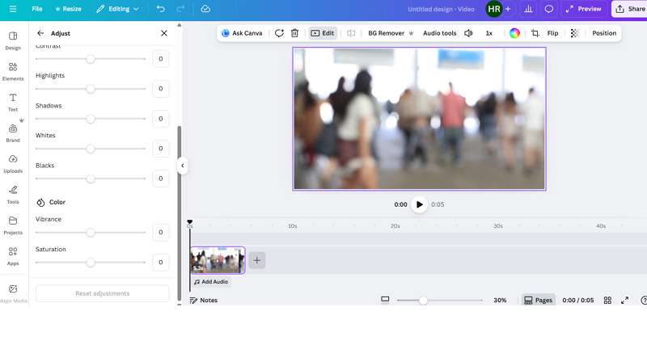Open the Editing mode dropdown
This screenshot has height=362, width=647.
117,9
